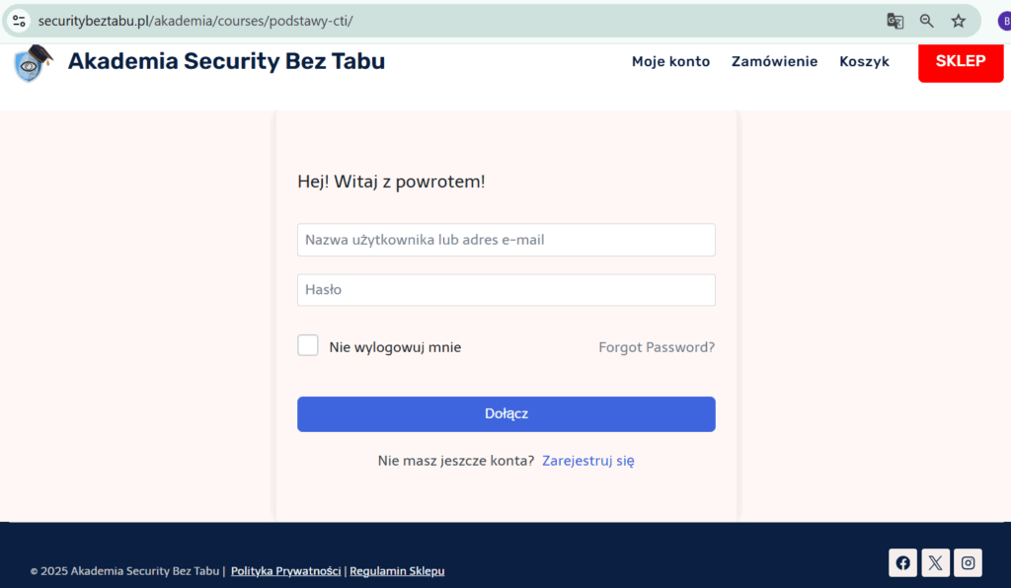
Task: Open Koszyk in the navigation
Action: point(864,61)
